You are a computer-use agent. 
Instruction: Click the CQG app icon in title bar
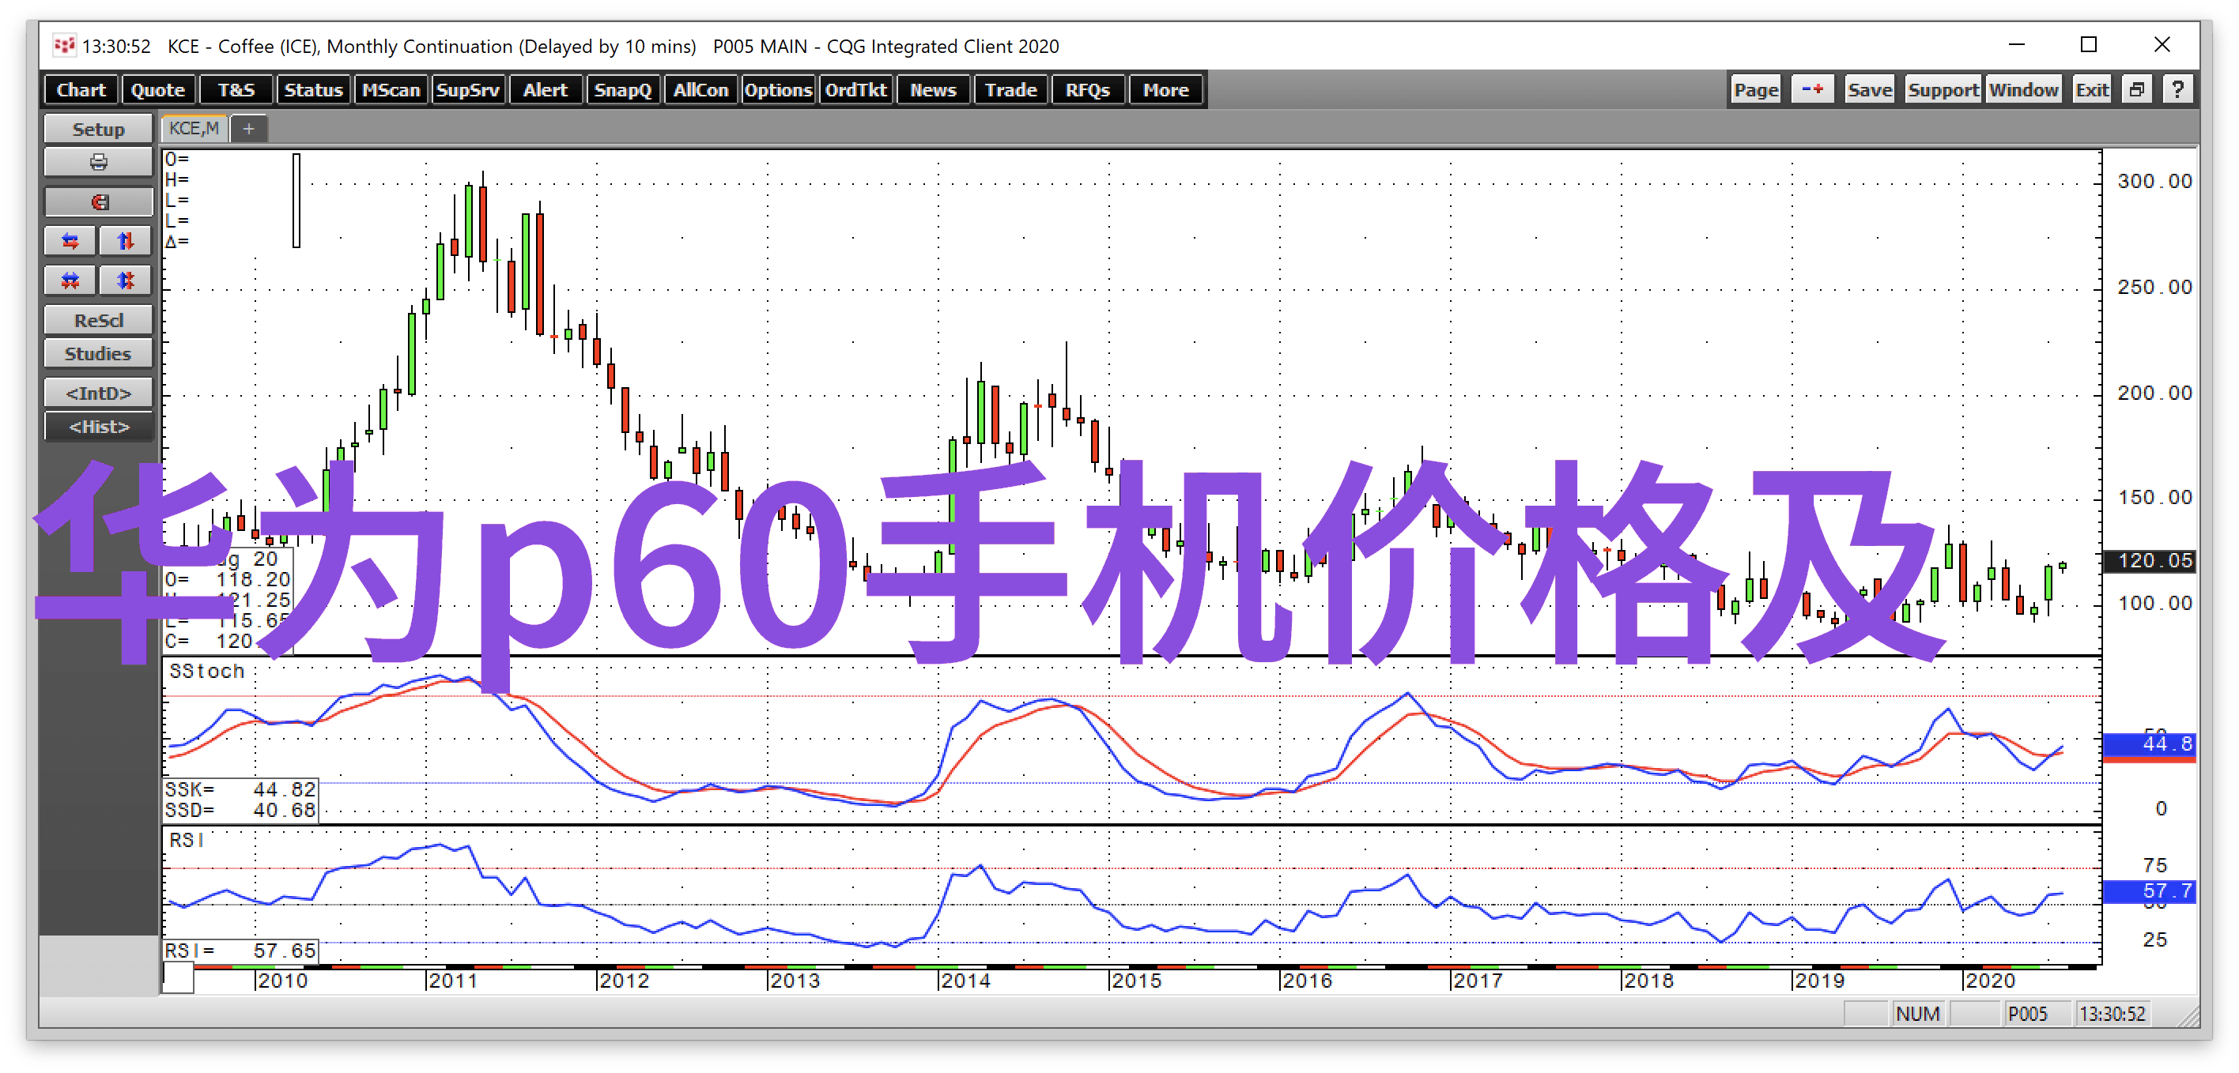[64, 45]
